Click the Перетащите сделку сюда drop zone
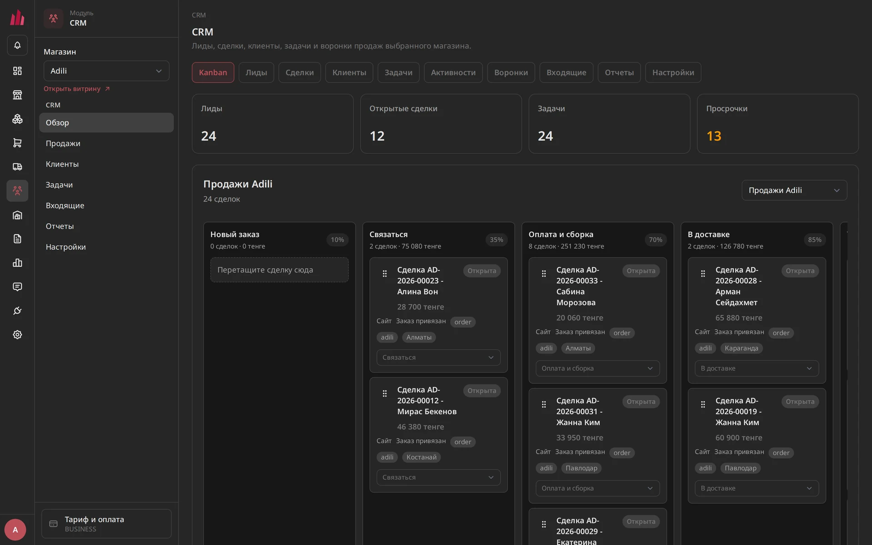Viewport: 872px width, 545px height. click(x=279, y=270)
